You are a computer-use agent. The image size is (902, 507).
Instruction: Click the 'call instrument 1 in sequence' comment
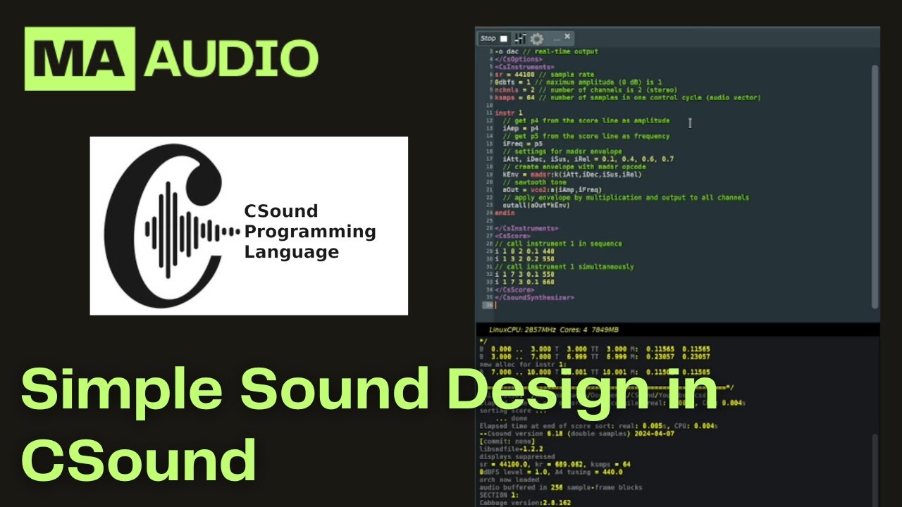[558, 244]
